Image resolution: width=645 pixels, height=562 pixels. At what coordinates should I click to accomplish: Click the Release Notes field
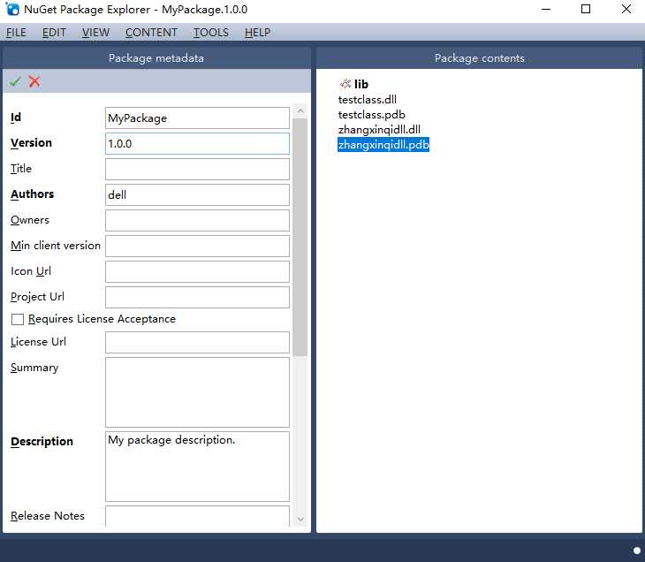coord(197,516)
